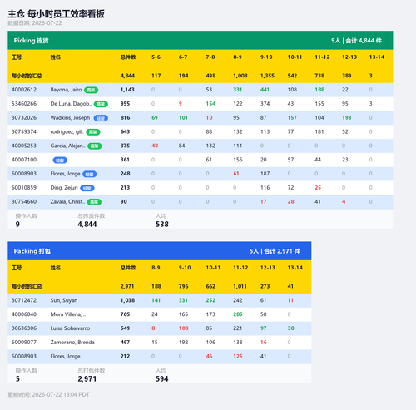Click the 9人 | 合计 4,844 件 summary
This screenshot has width=416, height=410.
click(x=356, y=41)
